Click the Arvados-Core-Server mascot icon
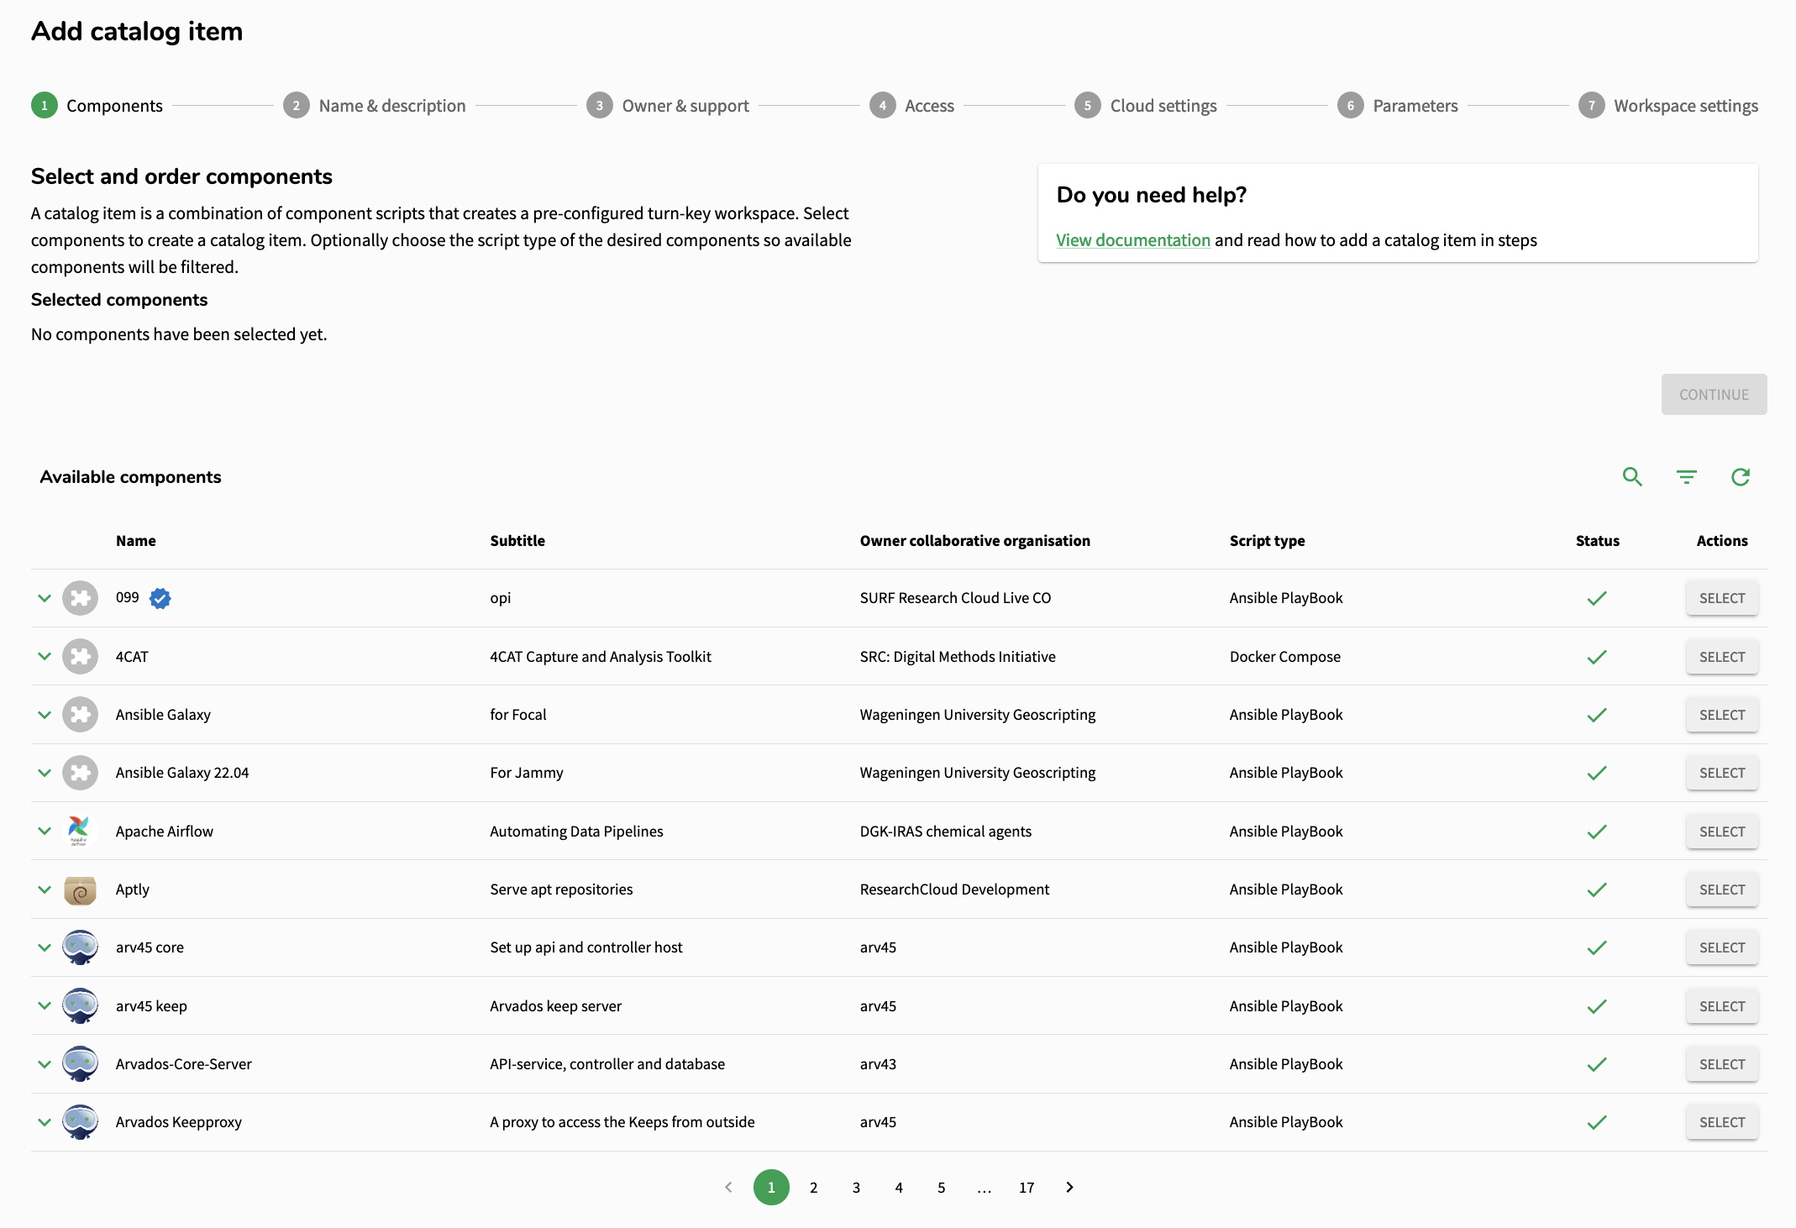 (x=81, y=1064)
